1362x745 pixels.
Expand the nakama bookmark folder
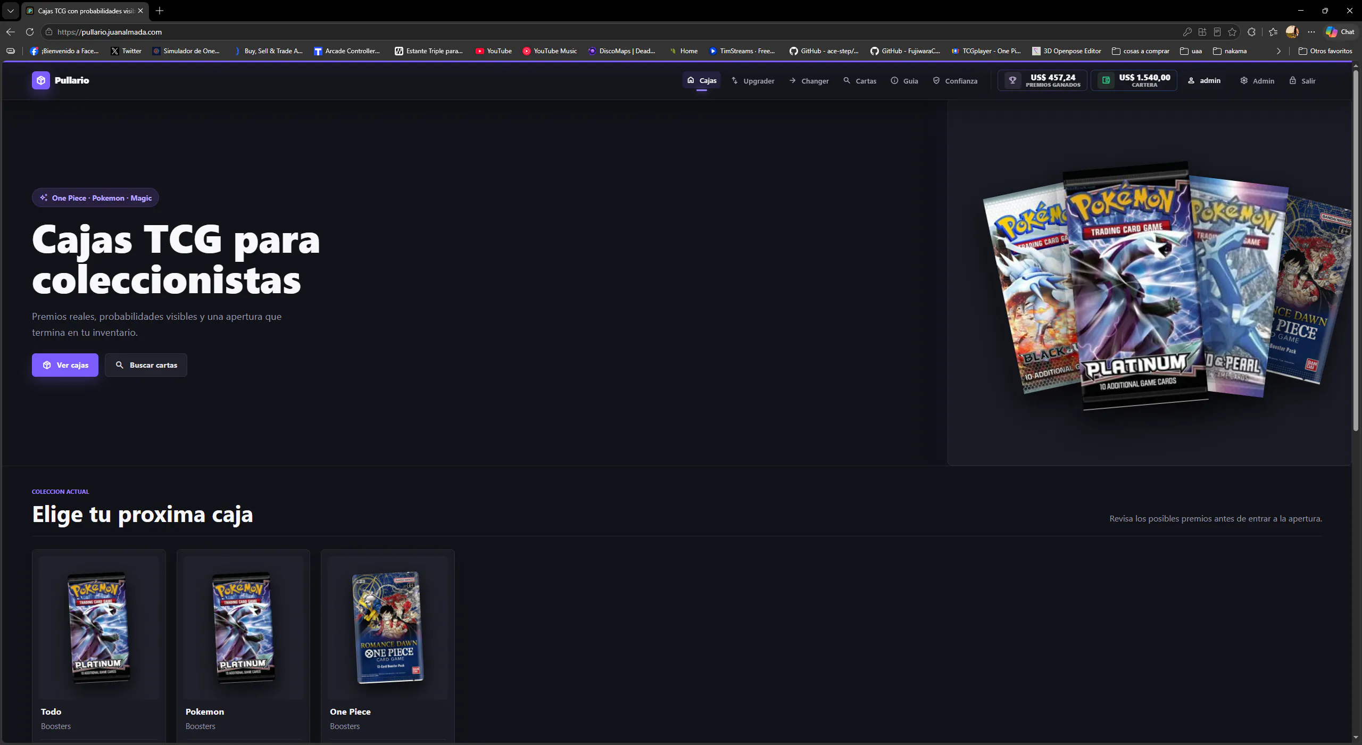(x=1230, y=51)
